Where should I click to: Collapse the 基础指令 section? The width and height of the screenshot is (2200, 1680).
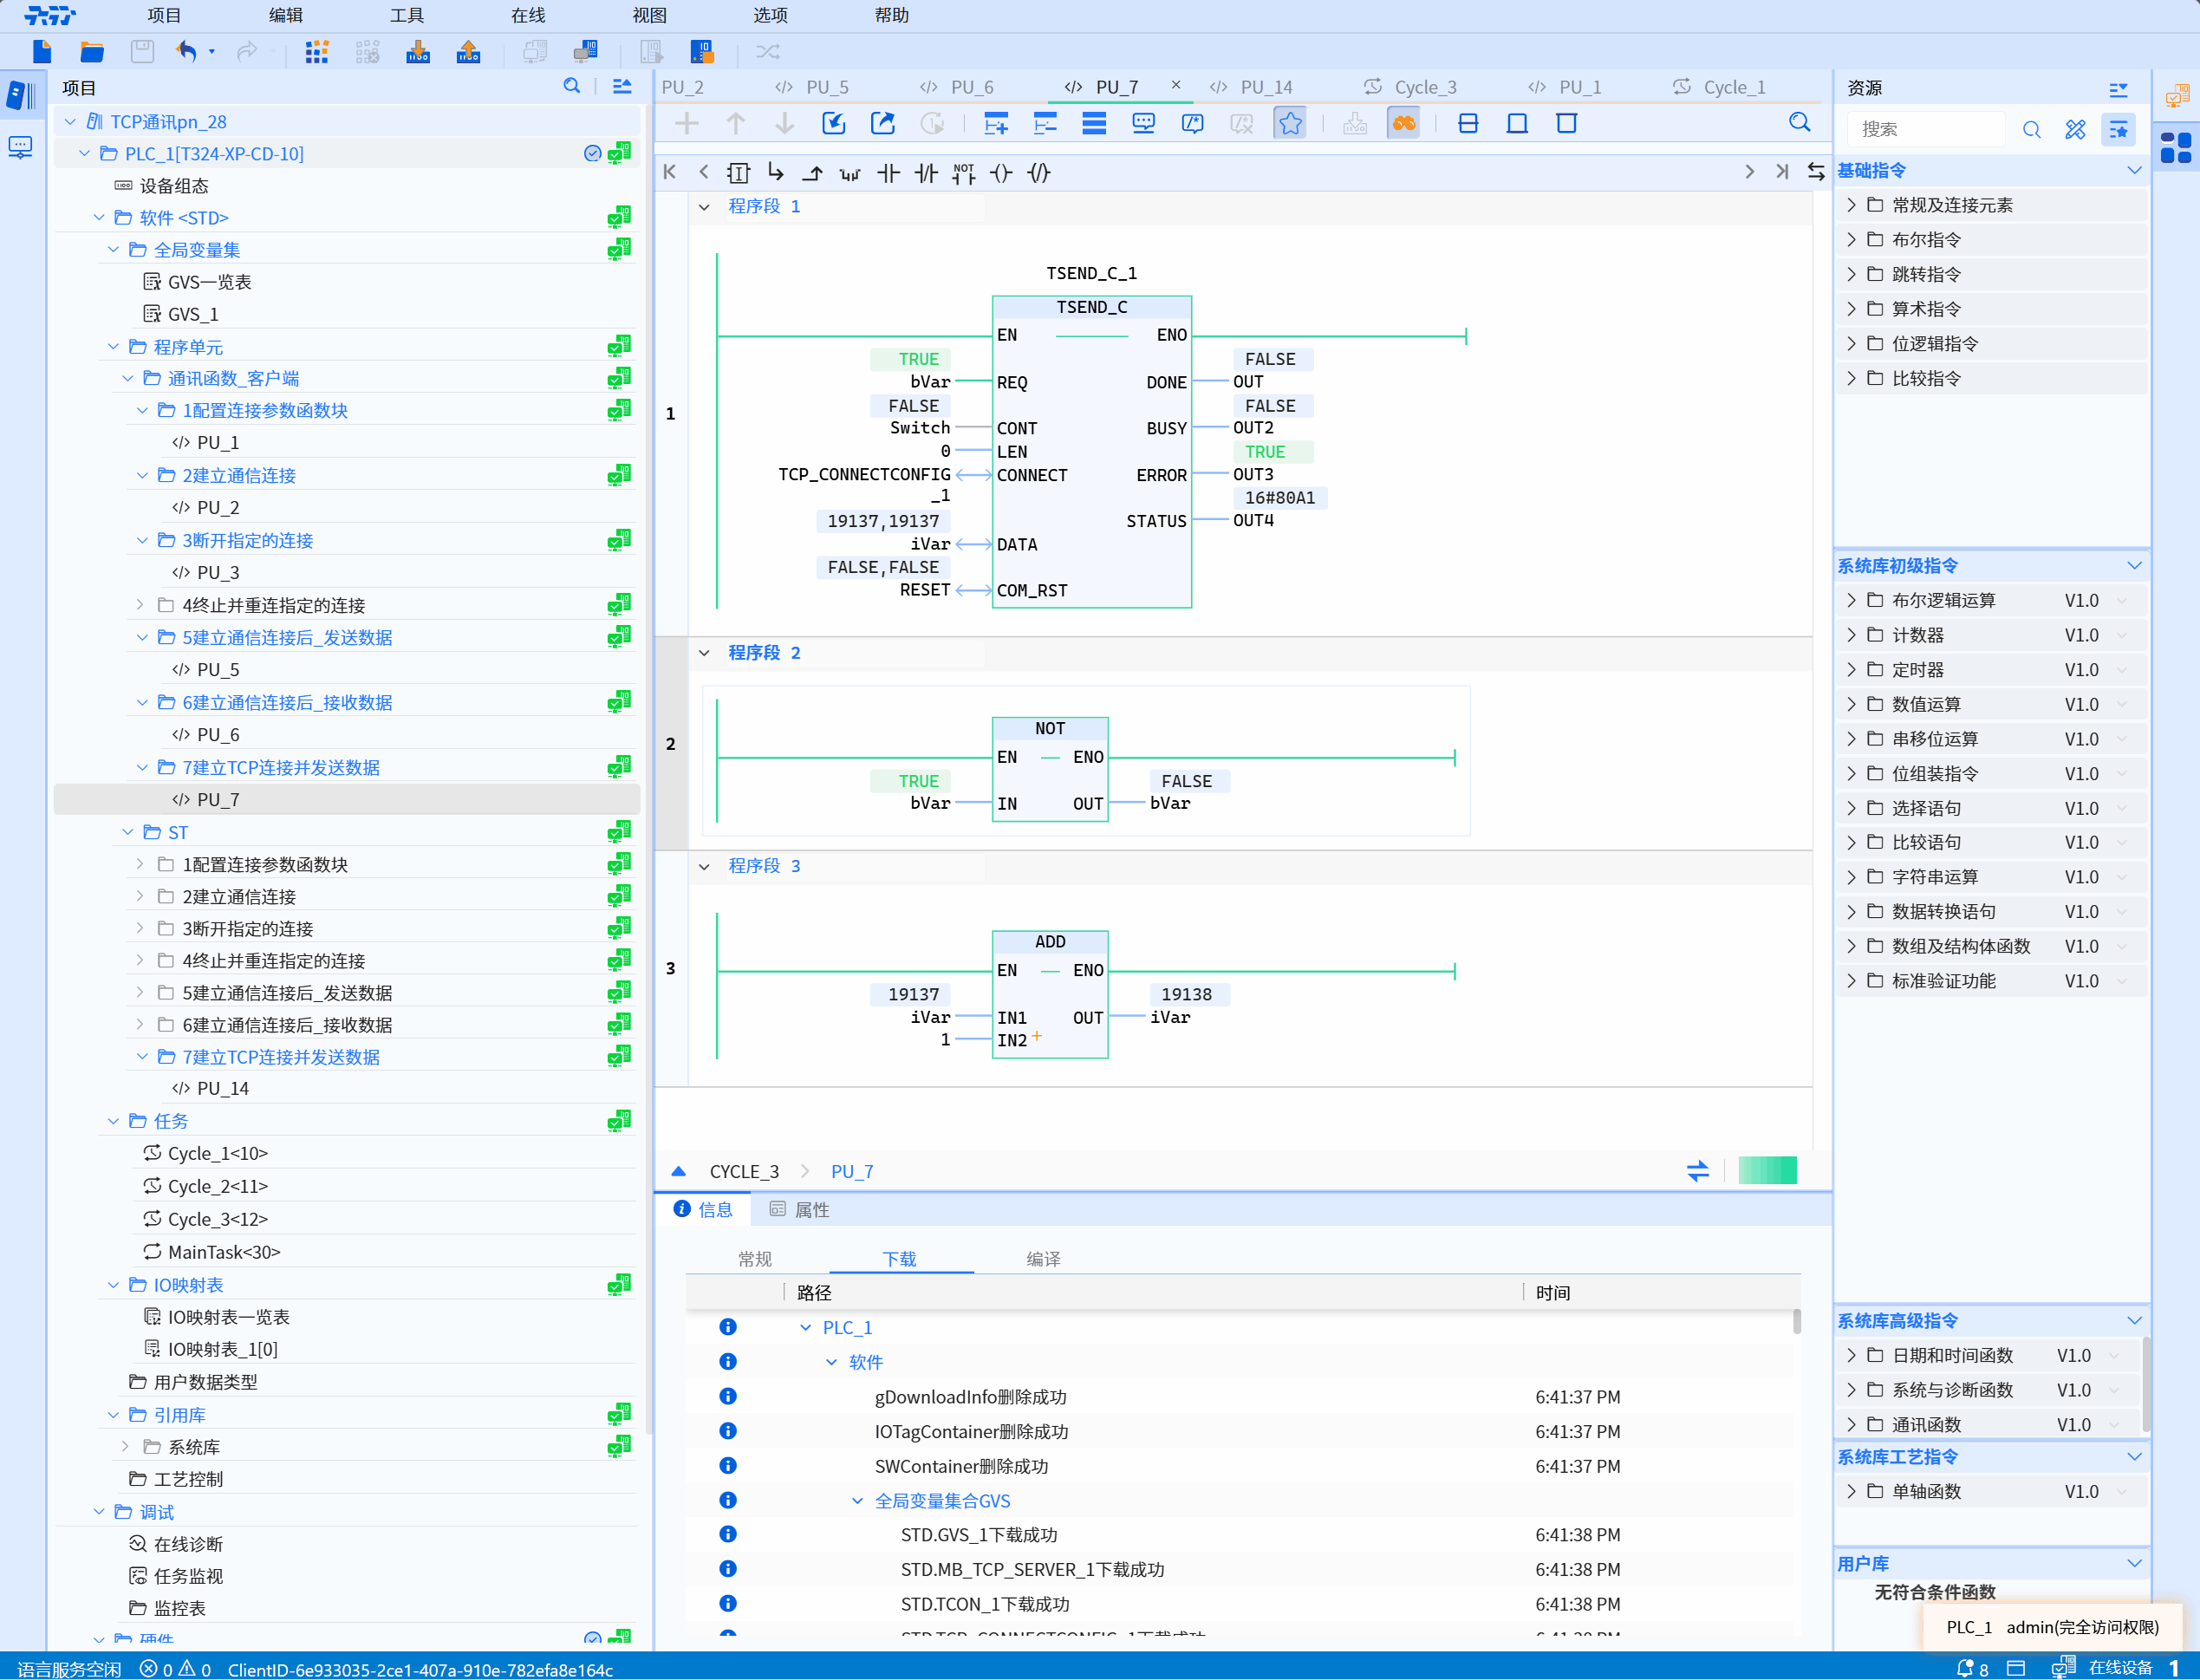click(2134, 170)
